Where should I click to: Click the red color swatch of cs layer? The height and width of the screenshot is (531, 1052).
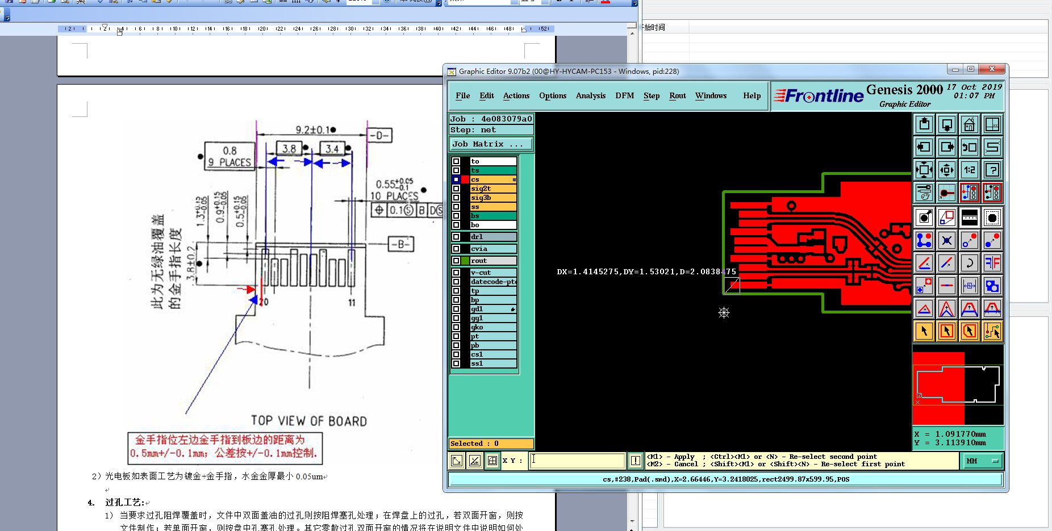tap(465, 179)
